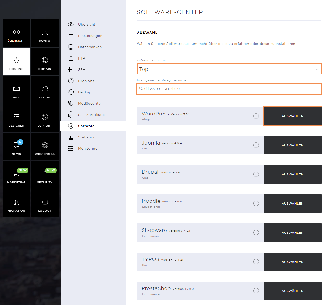The height and width of the screenshot is (305, 332).
Task: Choose Drupal with Auswählen button
Action: pos(293,174)
